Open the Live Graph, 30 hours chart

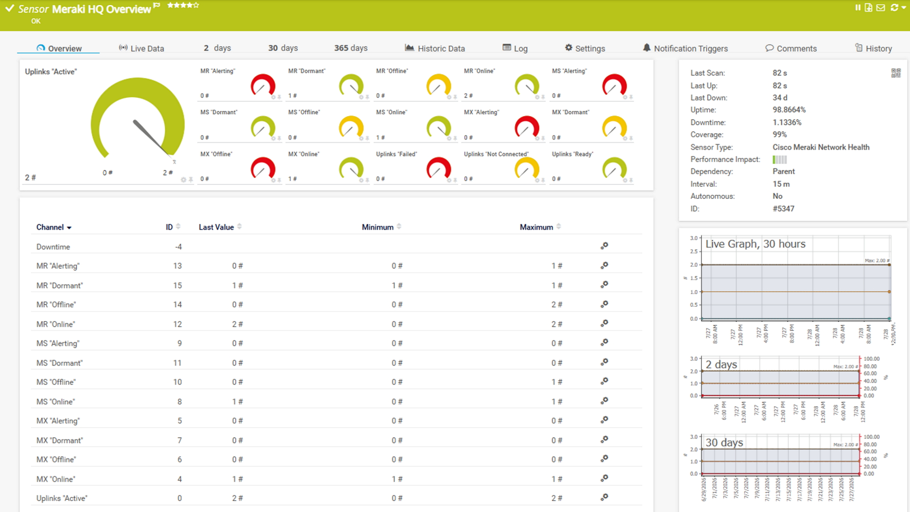click(x=789, y=289)
